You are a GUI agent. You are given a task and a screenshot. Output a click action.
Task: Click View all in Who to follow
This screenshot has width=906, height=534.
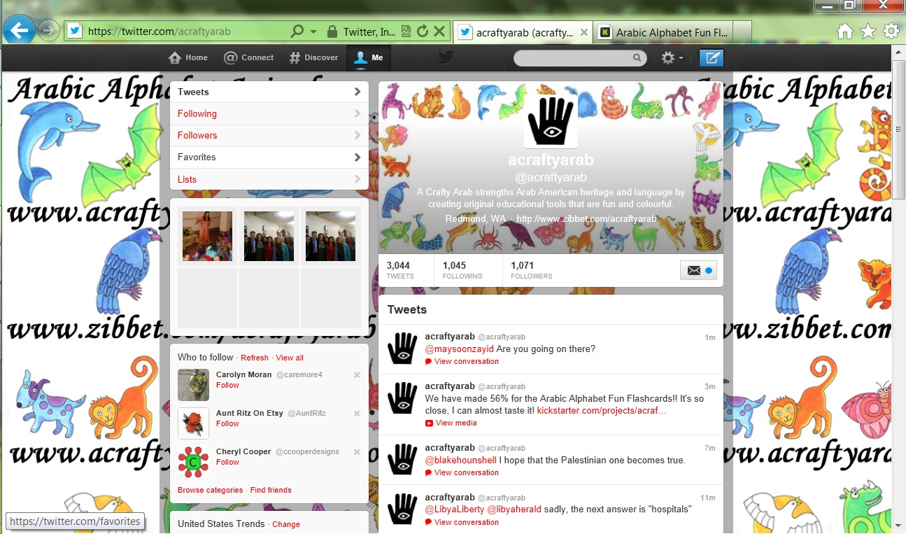290,358
